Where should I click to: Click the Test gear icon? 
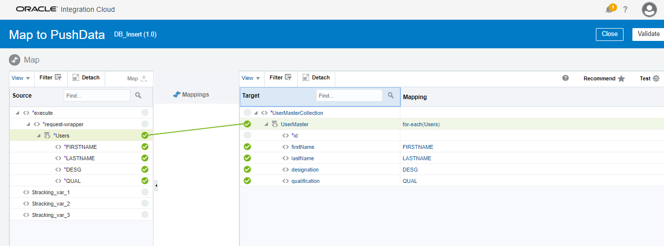tap(656, 78)
